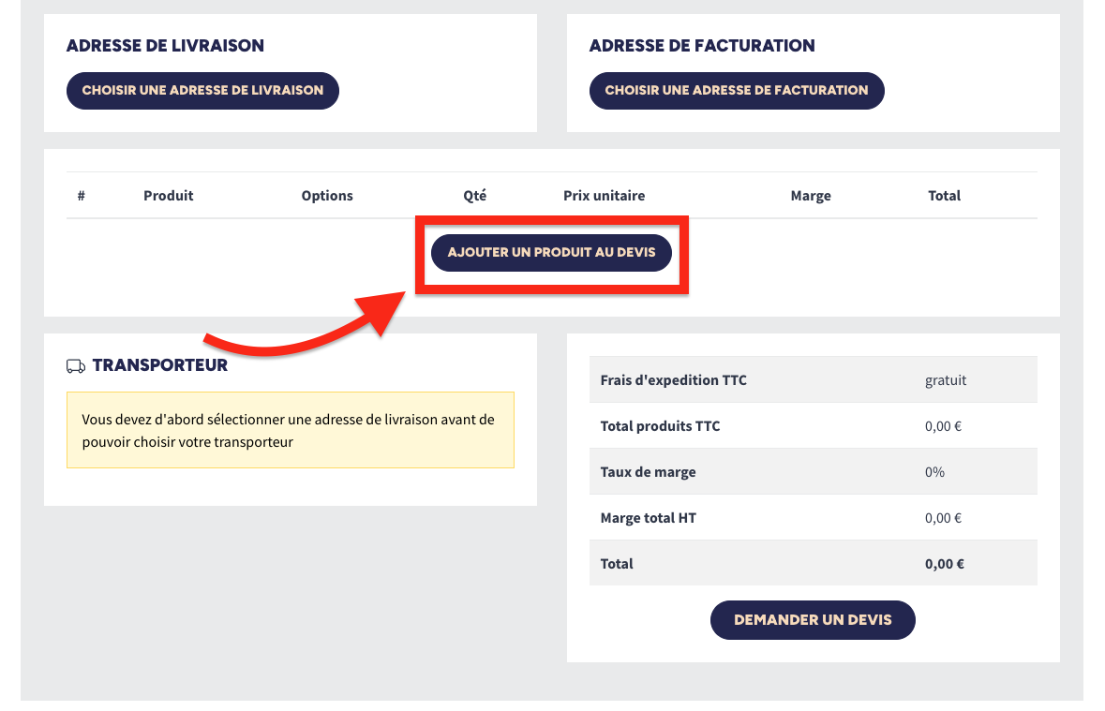Click the 'Prix unitaire' column header
The height and width of the screenshot is (711, 1105).
(x=605, y=196)
